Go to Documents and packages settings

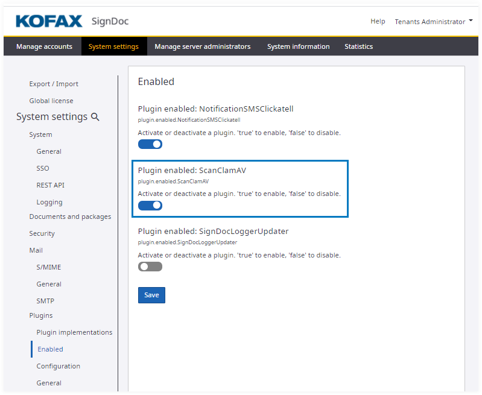pyautogui.click(x=70, y=216)
